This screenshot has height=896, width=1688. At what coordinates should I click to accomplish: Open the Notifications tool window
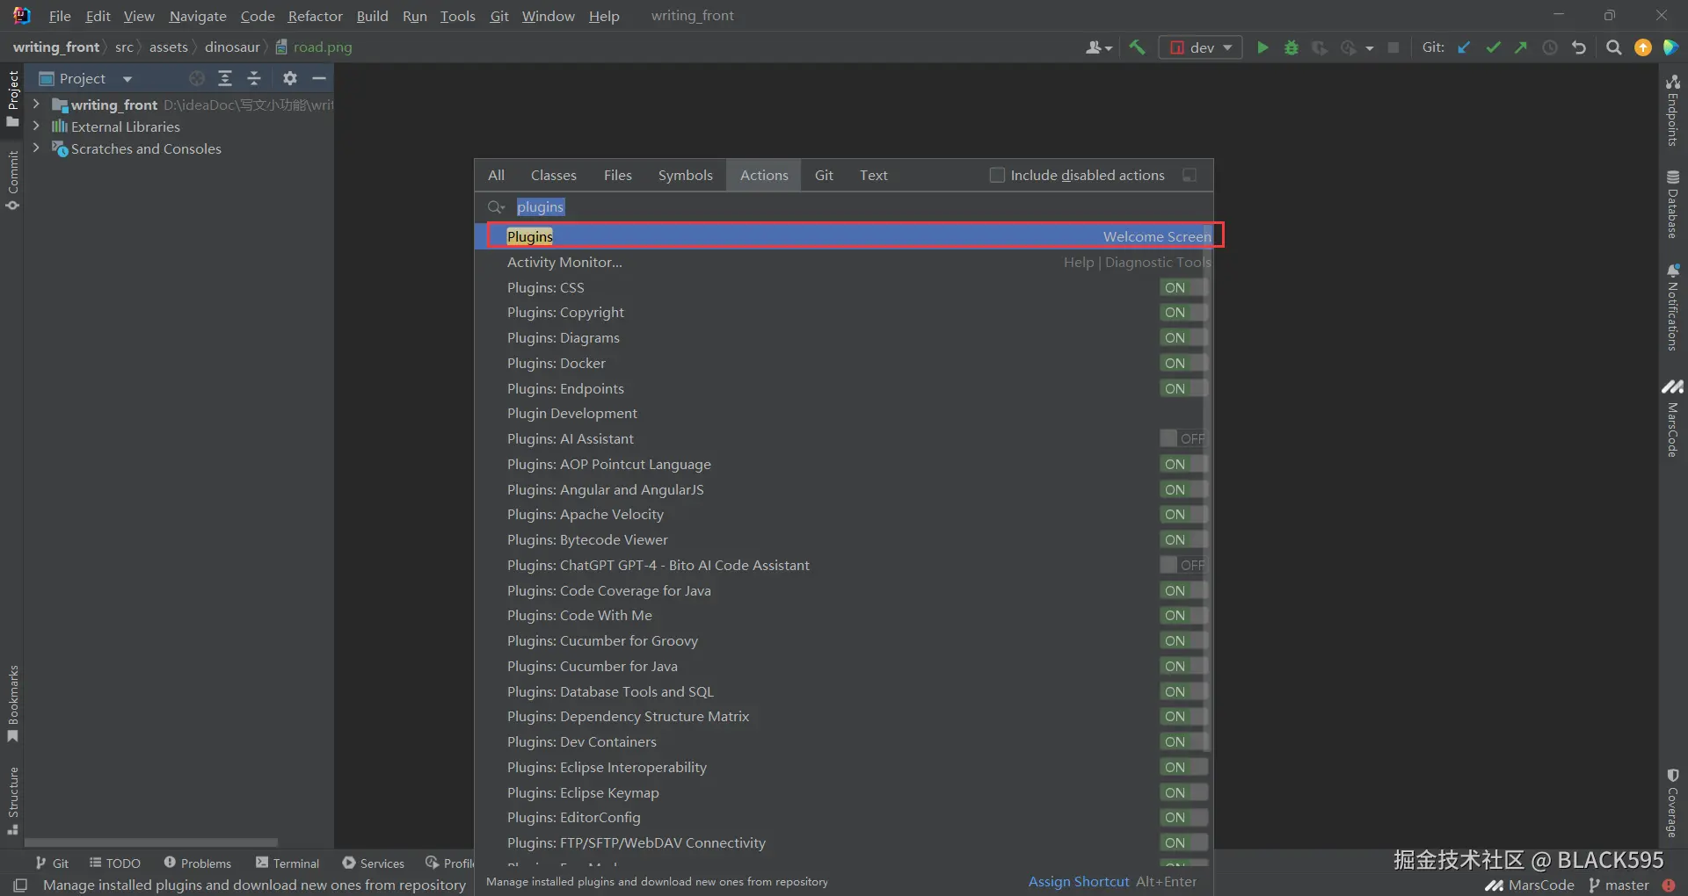(1673, 307)
